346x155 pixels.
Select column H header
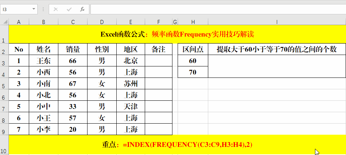pyautogui.click(x=193, y=22)
